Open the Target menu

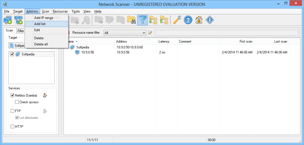(18, 11)
